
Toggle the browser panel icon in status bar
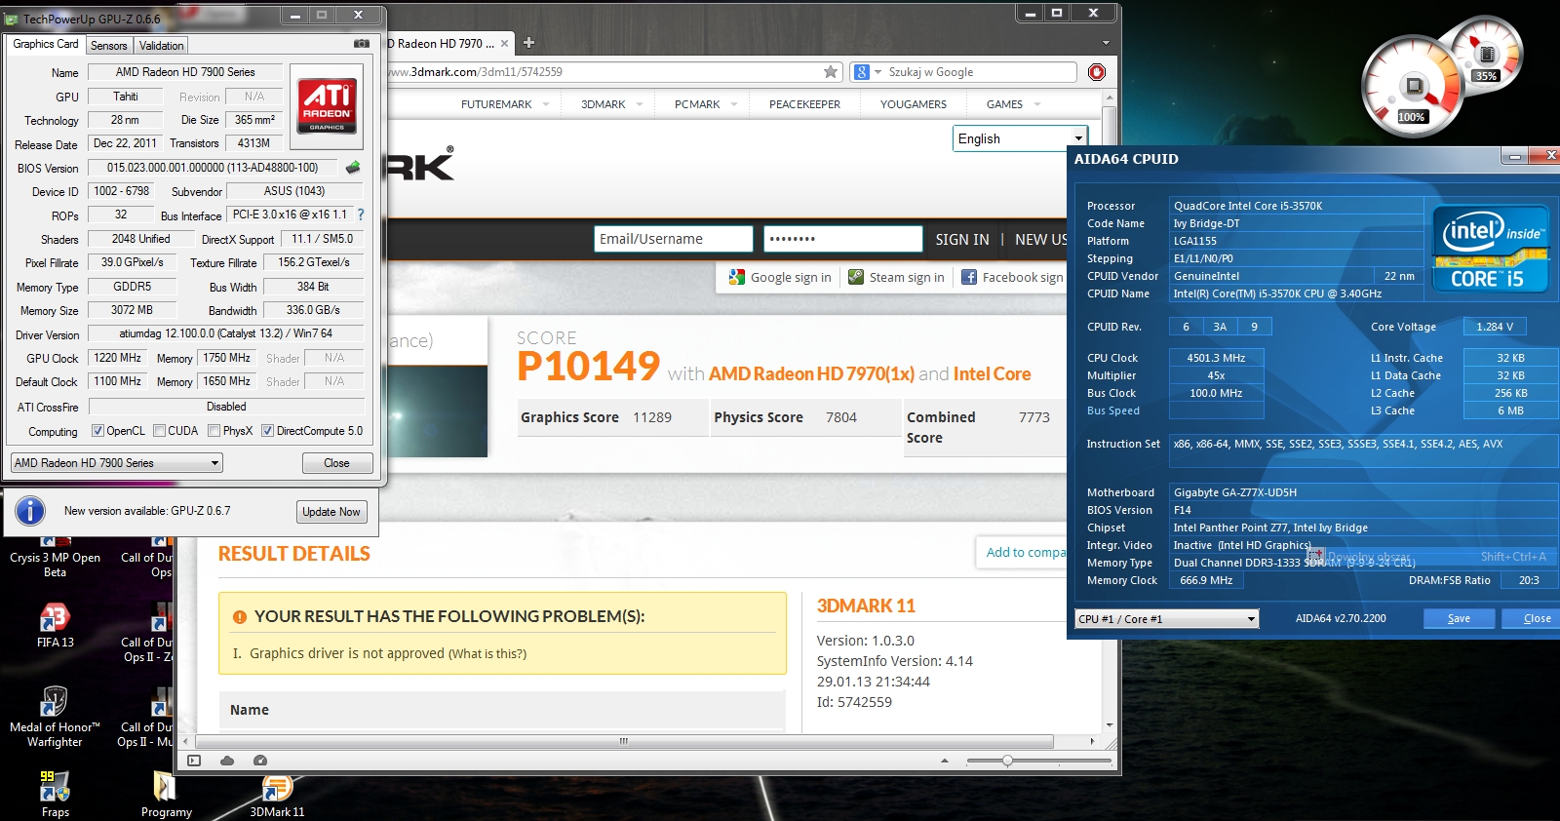coord(194,761)
